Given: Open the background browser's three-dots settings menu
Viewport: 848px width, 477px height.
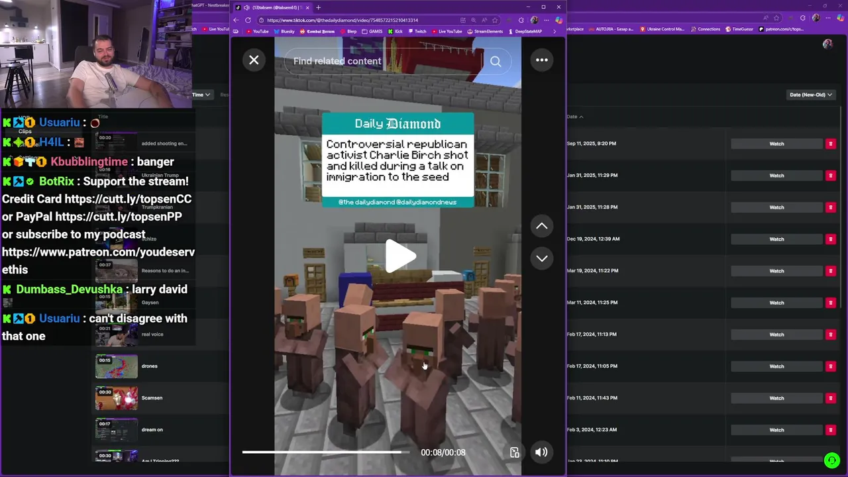Looking at the screenshot, I should click(x=827, y=18).
